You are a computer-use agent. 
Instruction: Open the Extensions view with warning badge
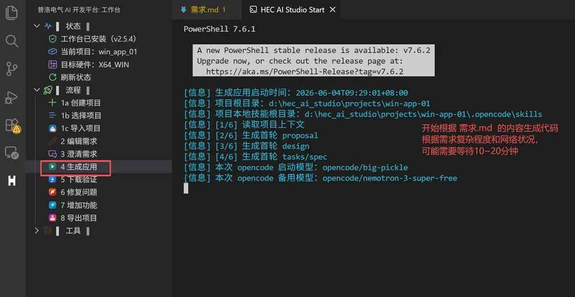tap(13, 126)
